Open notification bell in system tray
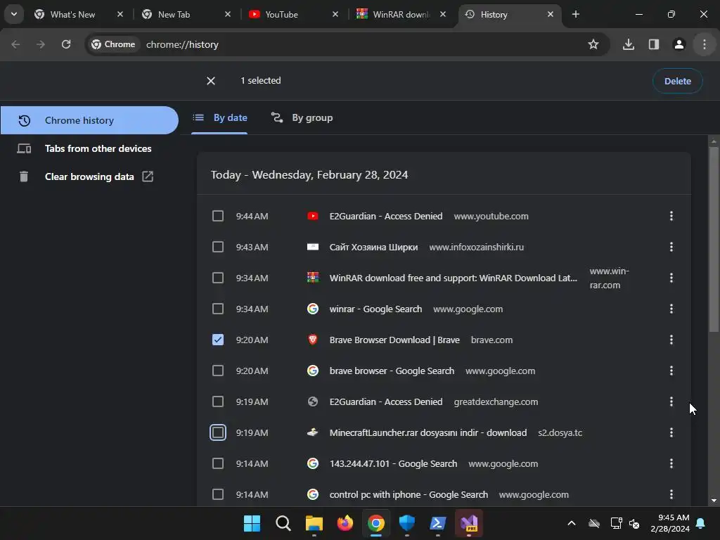 700,523
